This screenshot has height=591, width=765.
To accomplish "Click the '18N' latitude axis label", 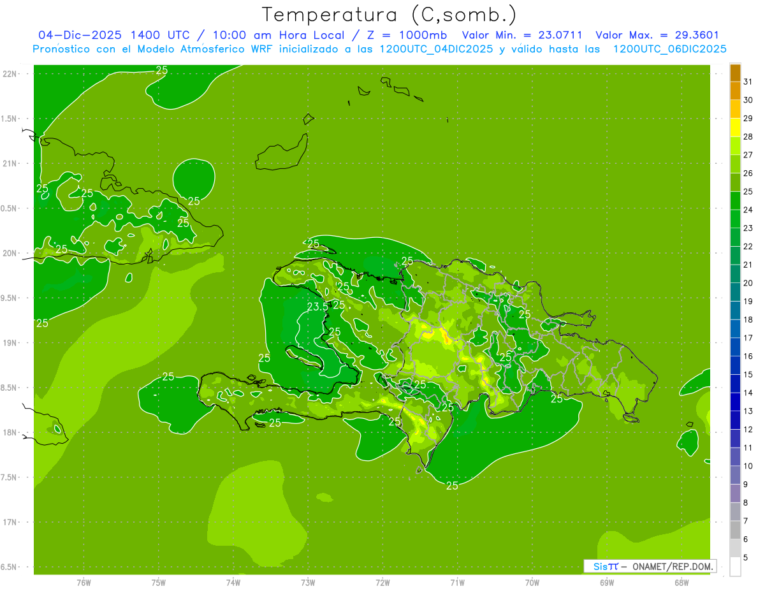I will 10,432.
